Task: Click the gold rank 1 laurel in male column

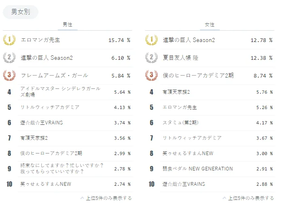Action: 9,40
